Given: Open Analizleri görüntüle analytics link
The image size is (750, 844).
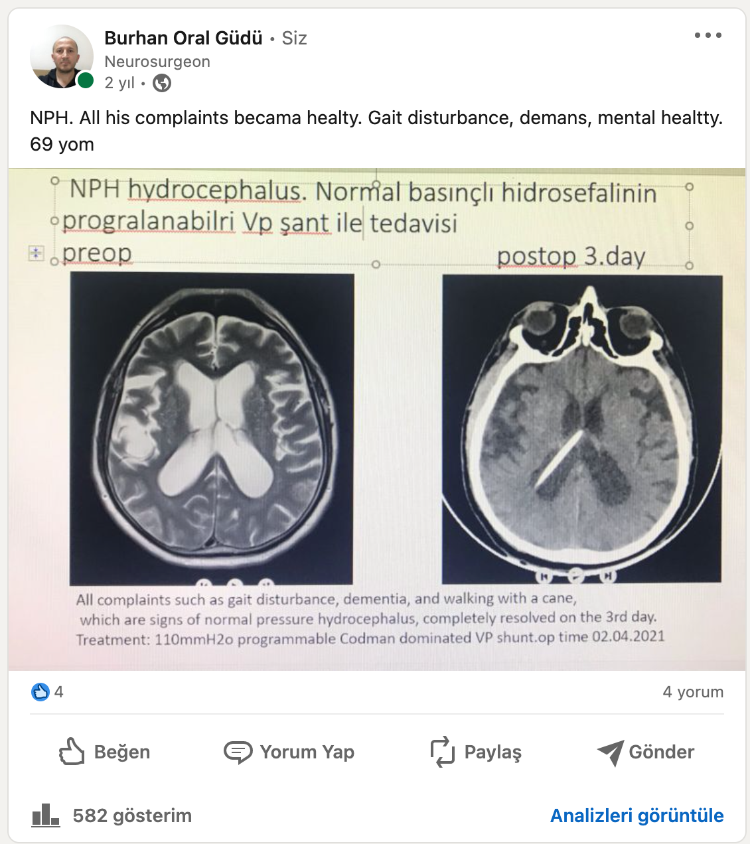Looking at the screenshot, I should pyautogui.click(x=637, y=815).
